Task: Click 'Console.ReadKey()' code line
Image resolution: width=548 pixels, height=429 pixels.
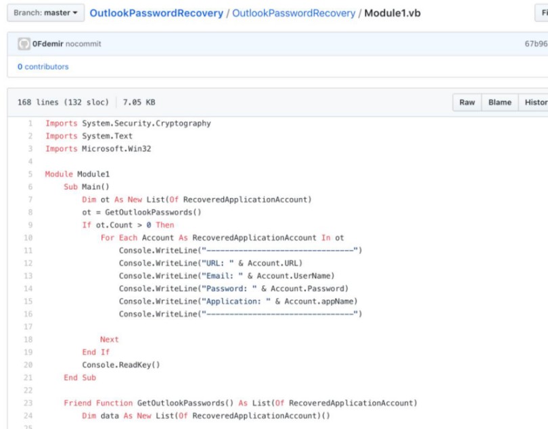Action: point(121,365)
